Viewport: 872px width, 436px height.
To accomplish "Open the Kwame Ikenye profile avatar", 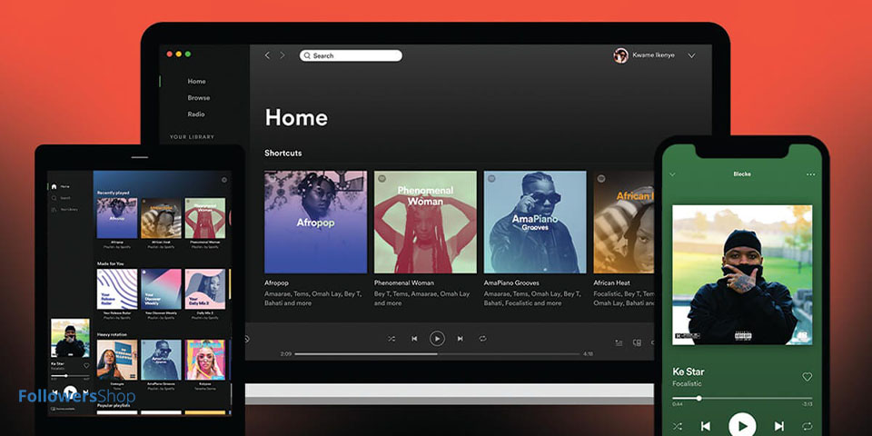I will pyautogui.click(x=620, y=55).
